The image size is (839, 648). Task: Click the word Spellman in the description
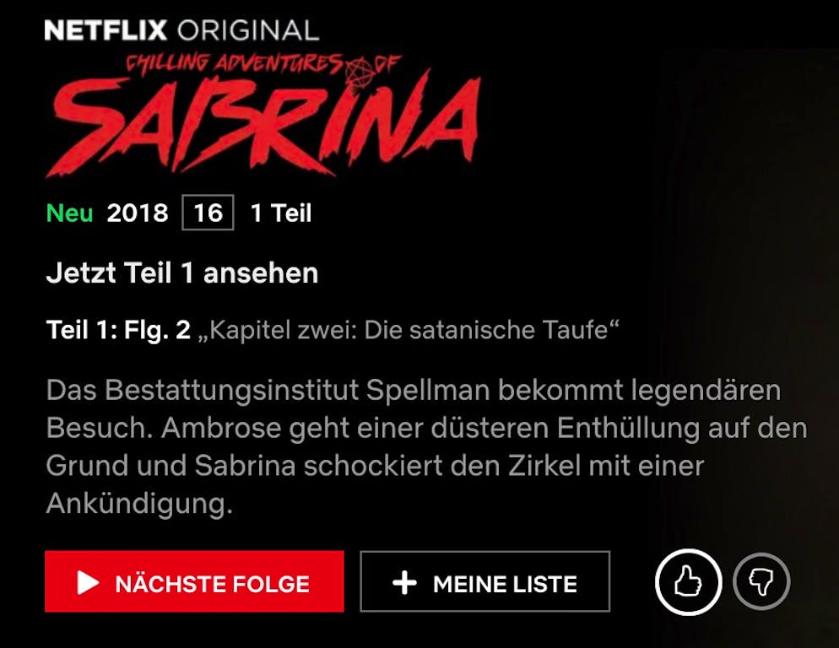428,391
